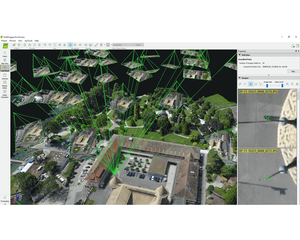Click the Help button in Selection panel
Image resolution: width=300 pixels, height=240 pixels.
point(293,71)
